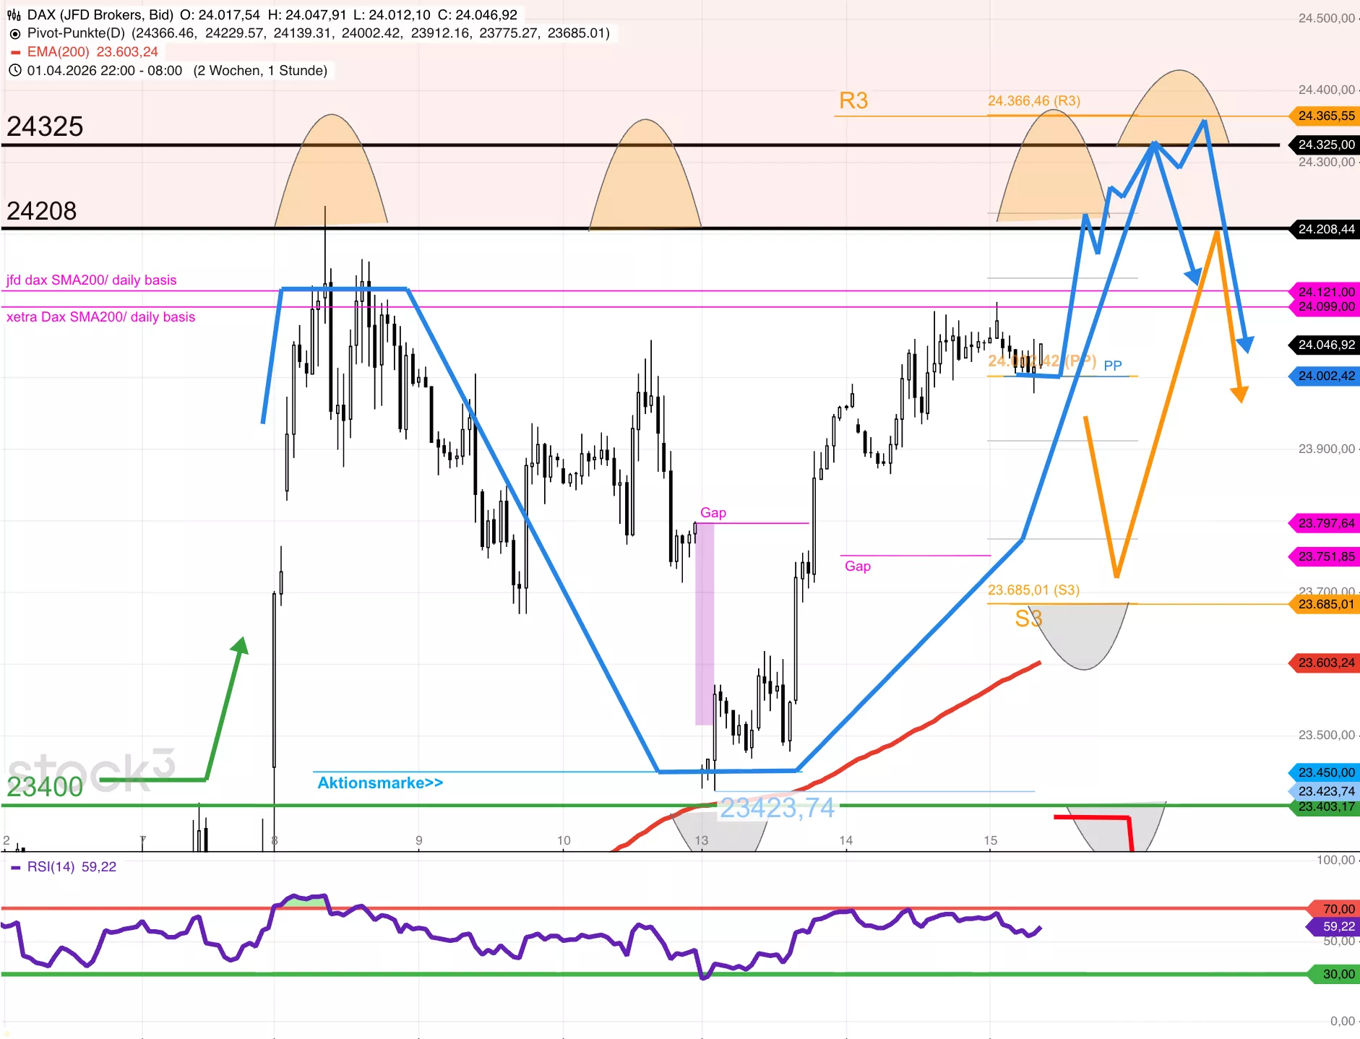Click the candlestick icon beside DAX title
The image size is (1360, 1039).
pyautogui.click(x=14, y=14)
